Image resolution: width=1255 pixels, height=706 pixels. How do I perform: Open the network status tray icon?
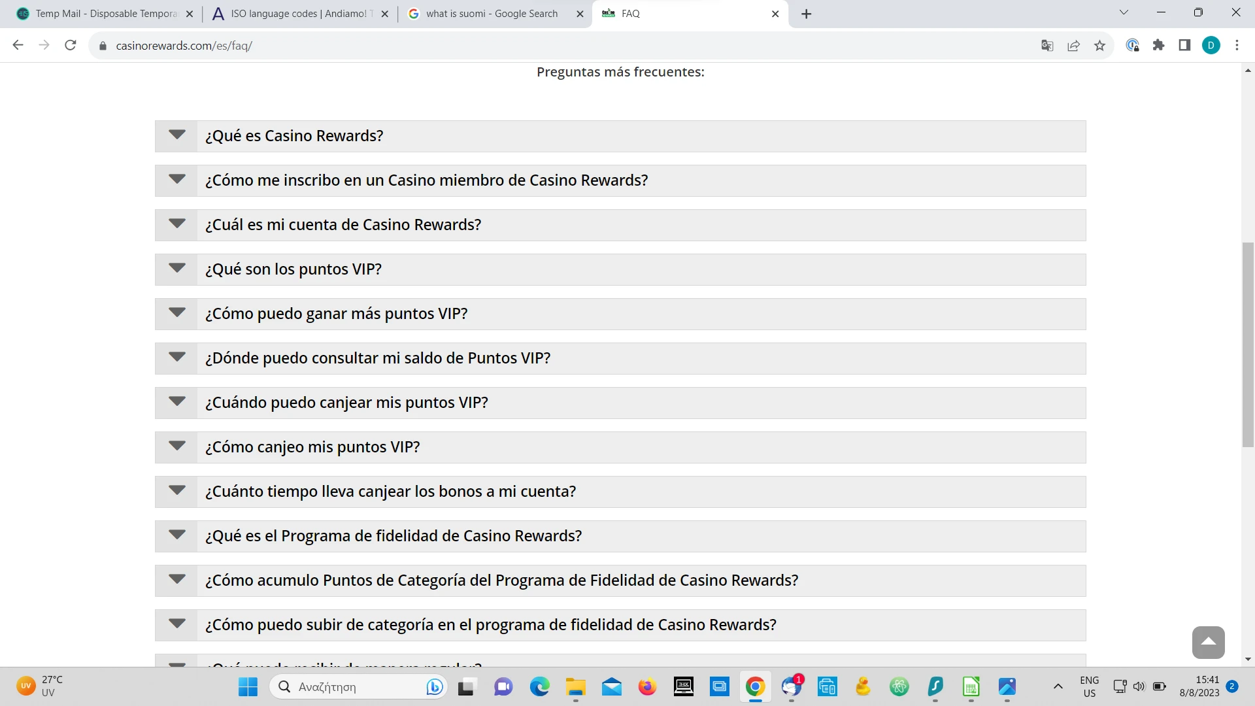[1120, 686]
